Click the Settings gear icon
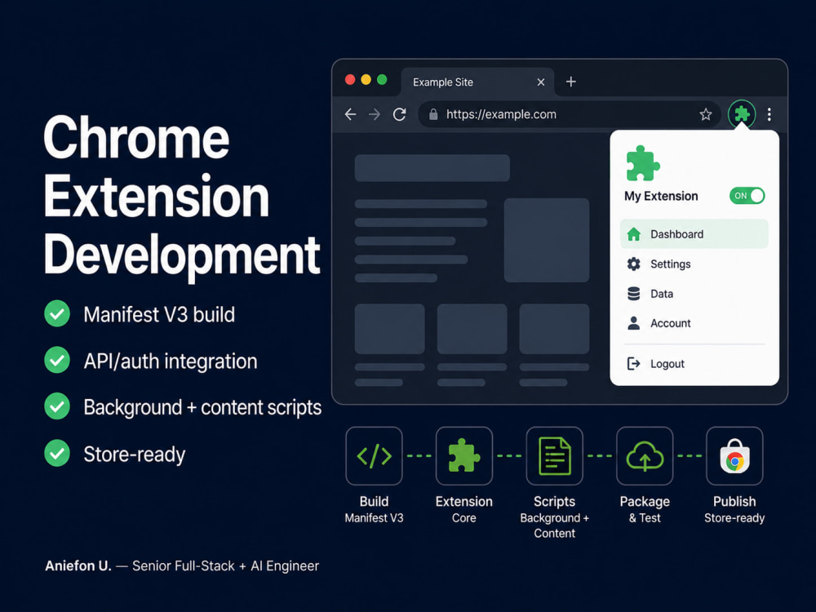This screenshot has height=612, width=816. (x=633, y=264)
